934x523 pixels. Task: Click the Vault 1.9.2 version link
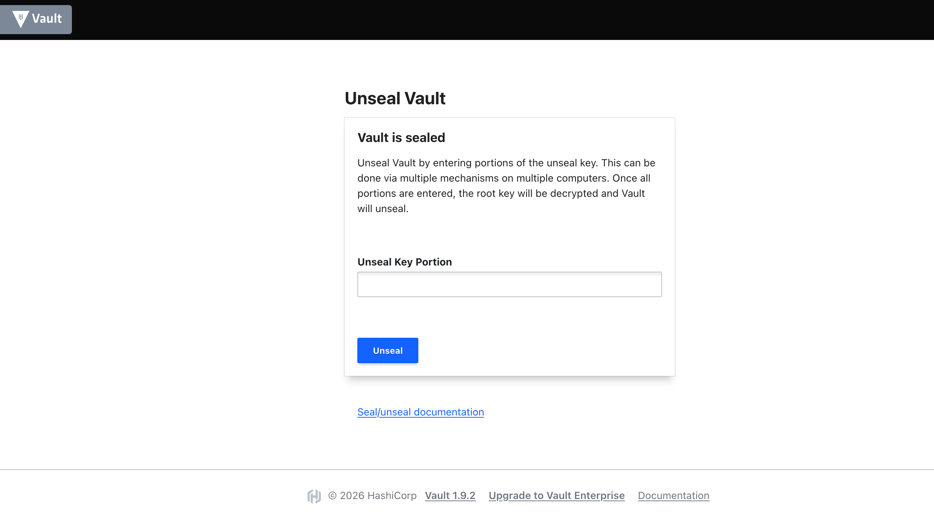coord(450,495)
